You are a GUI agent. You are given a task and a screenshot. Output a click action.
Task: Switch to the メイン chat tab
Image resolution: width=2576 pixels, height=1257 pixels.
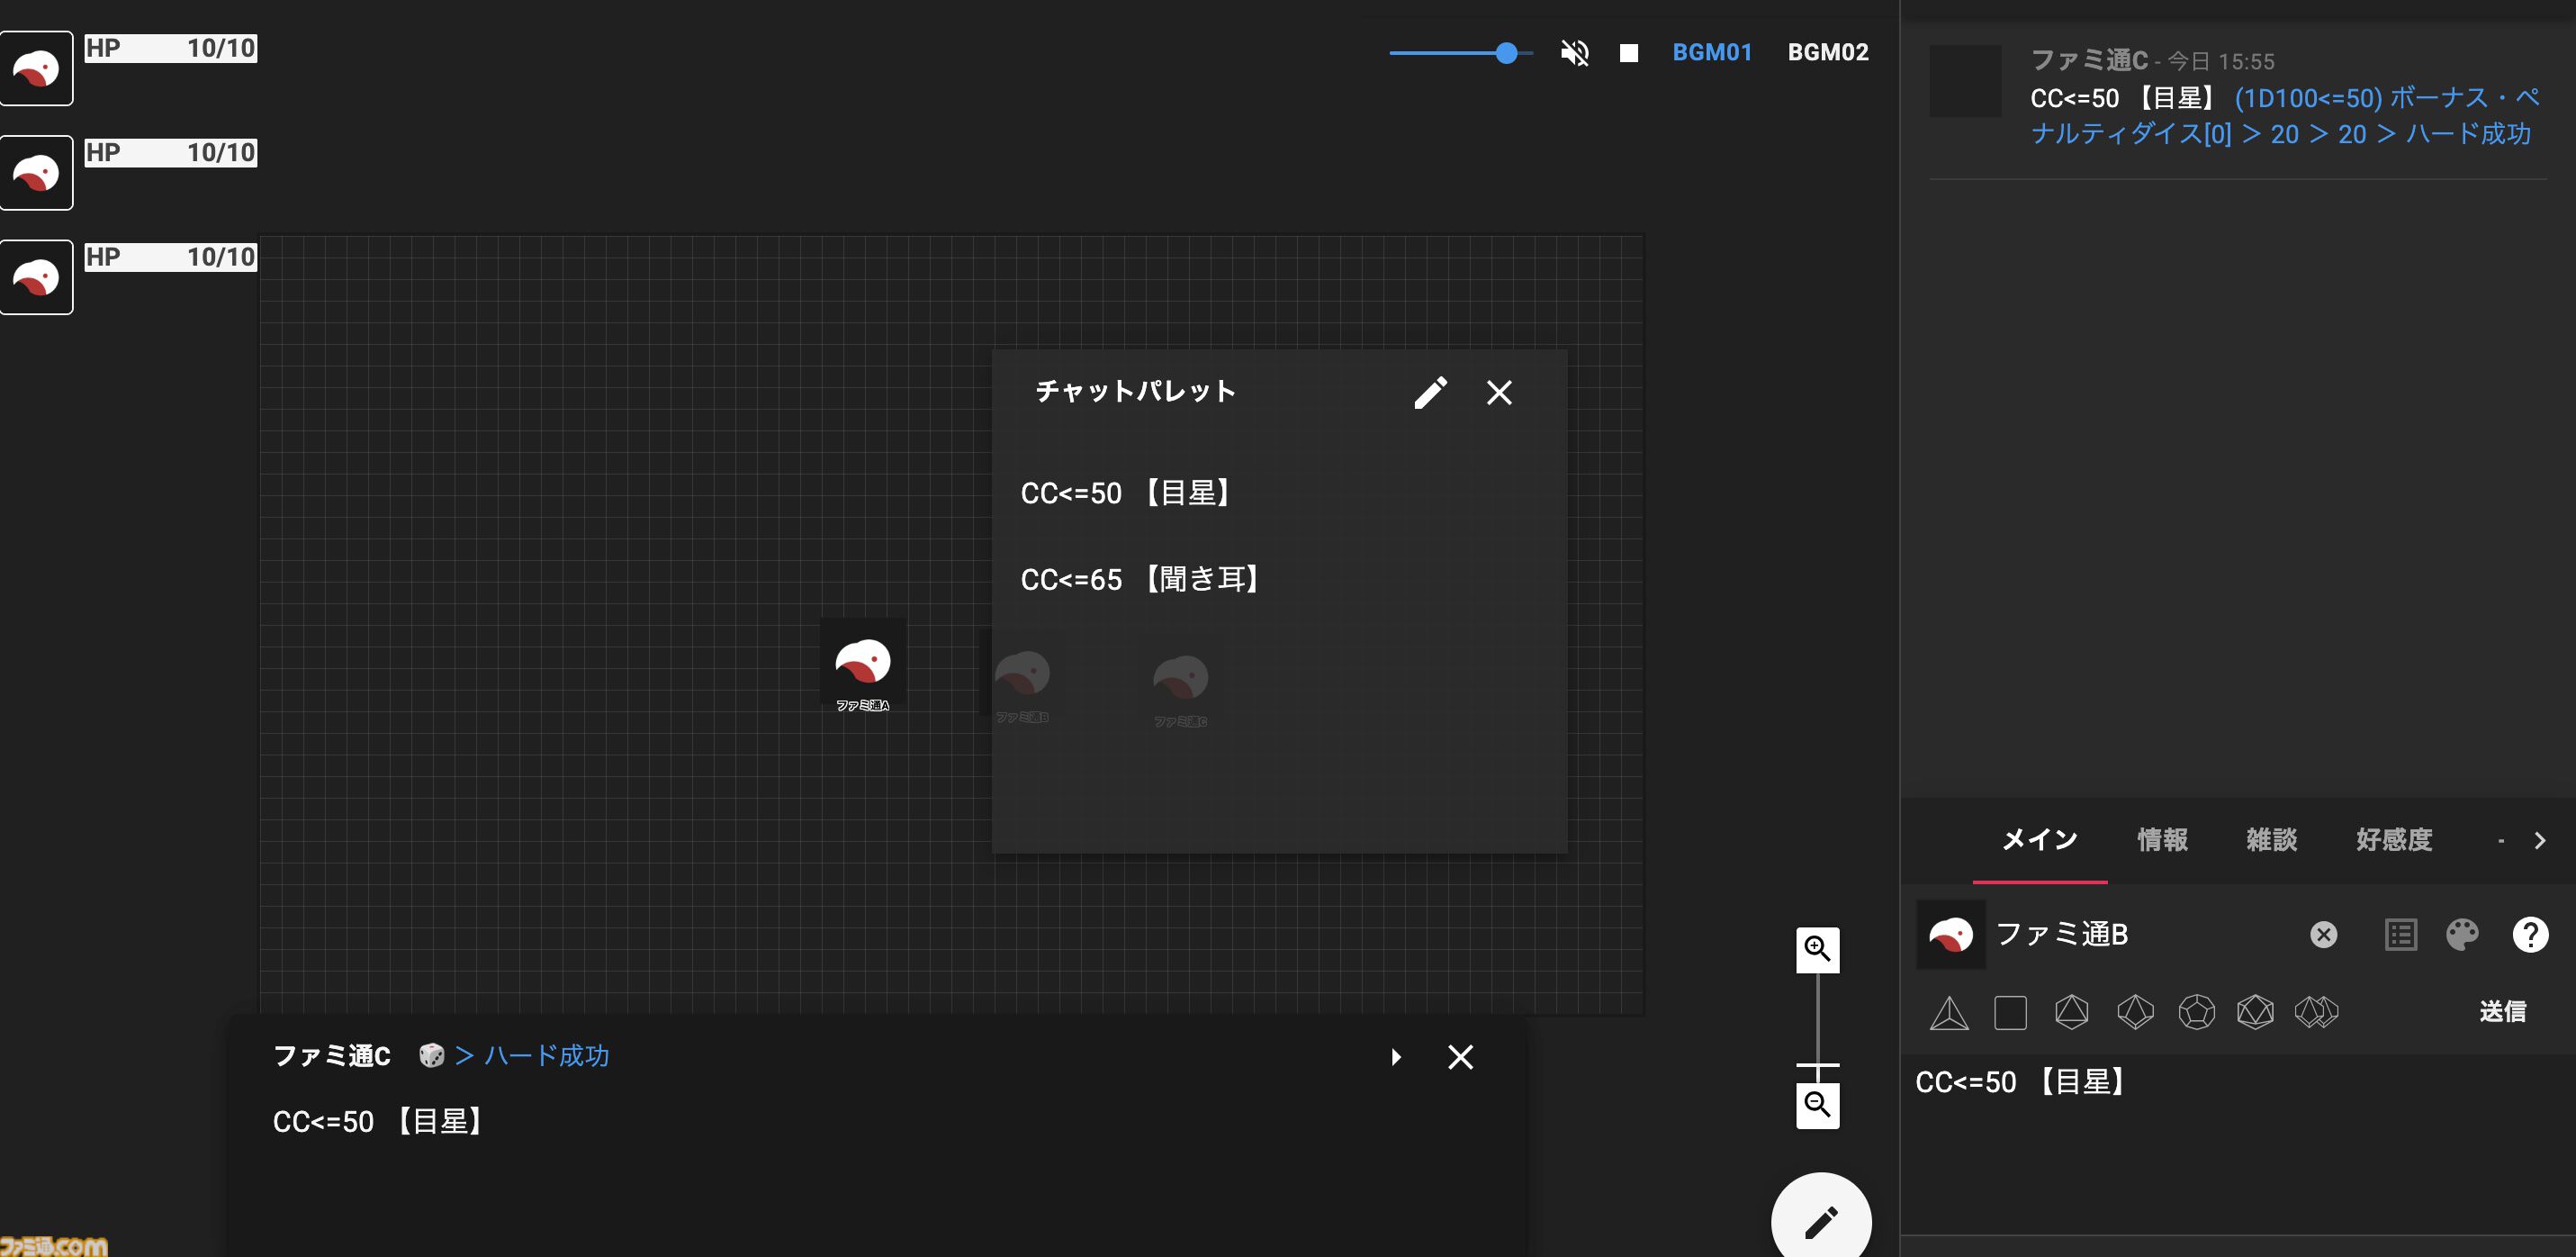click(x=2040, y=840)
